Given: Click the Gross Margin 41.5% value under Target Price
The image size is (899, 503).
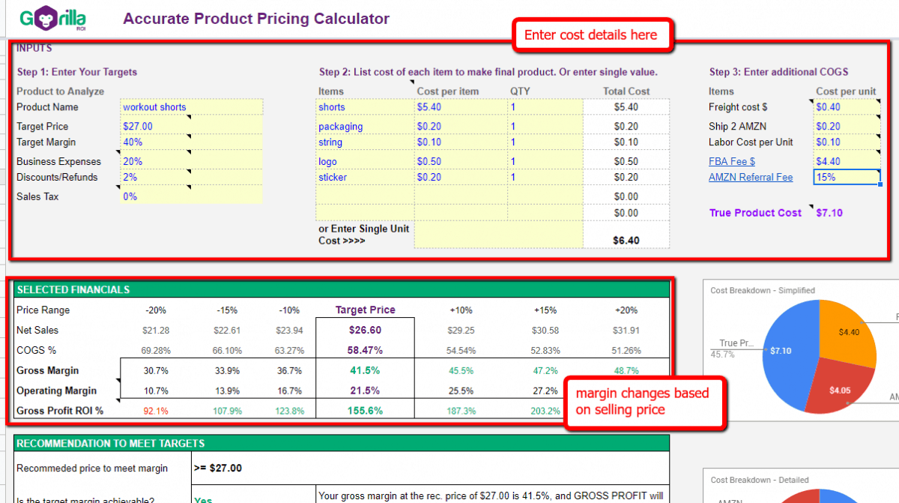Looking at the screenshot, I should 365,370.
